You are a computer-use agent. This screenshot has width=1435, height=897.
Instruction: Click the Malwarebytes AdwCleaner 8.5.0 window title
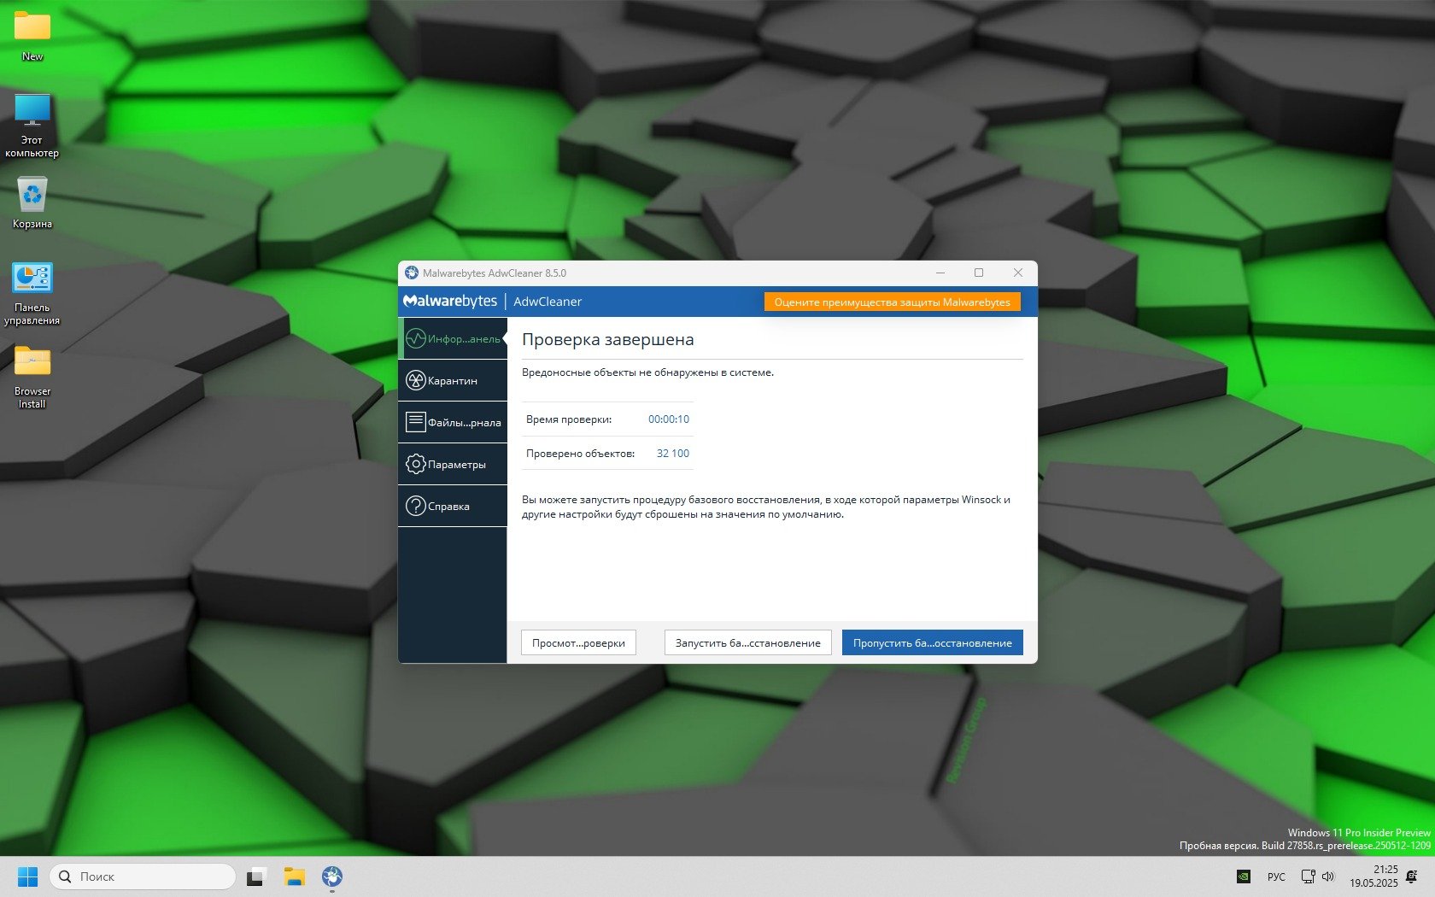tap(495, 273)
